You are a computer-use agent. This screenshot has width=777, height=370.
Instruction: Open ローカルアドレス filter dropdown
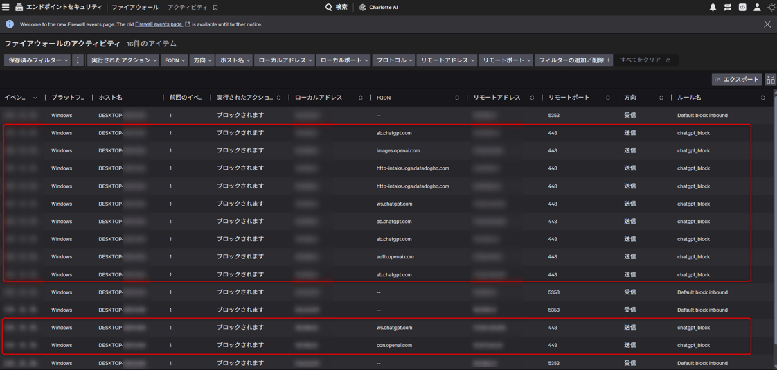coord(285,60)
